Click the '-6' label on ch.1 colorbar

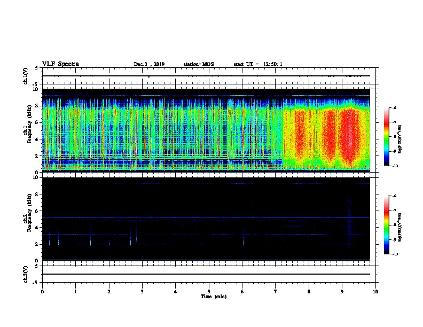pyautogui.click(x=394, y=107)
